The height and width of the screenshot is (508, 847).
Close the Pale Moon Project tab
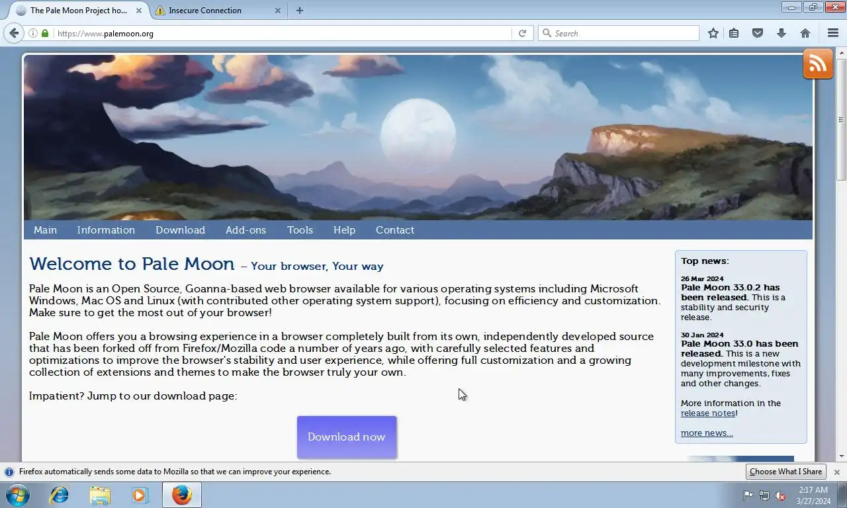click(x=138, y=11)
